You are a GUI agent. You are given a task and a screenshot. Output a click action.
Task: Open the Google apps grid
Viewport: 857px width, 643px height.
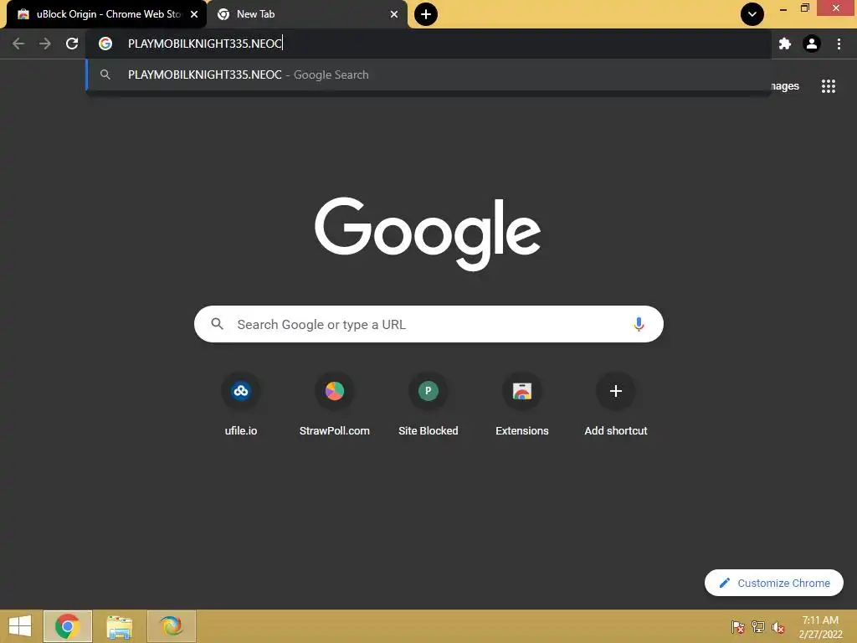(x=828, y=86)
